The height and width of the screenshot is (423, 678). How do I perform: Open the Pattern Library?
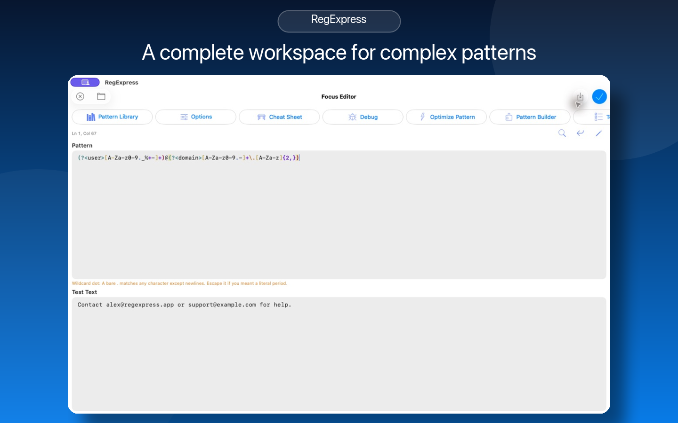click(112, 117)
